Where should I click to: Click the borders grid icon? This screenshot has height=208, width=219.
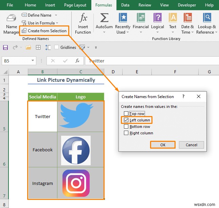(x=38, y=48)
